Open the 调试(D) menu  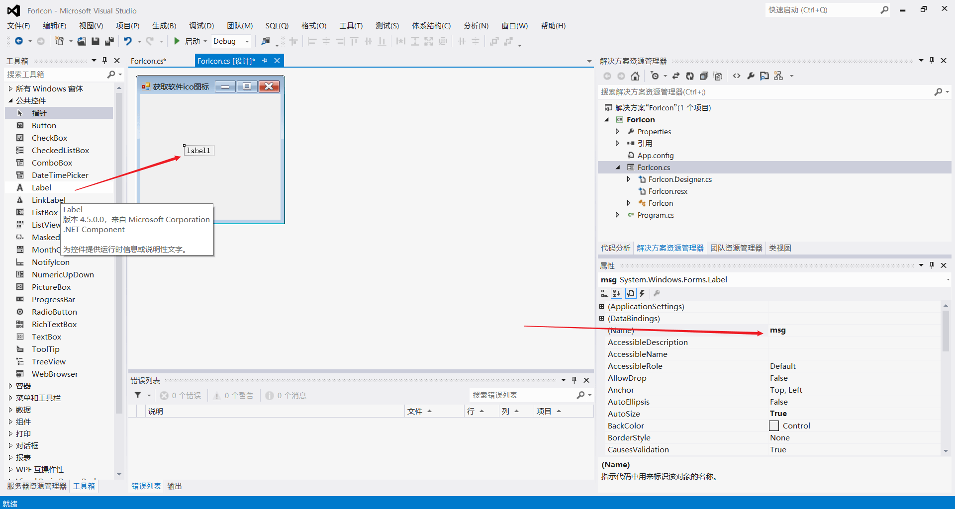click(201, 26)
